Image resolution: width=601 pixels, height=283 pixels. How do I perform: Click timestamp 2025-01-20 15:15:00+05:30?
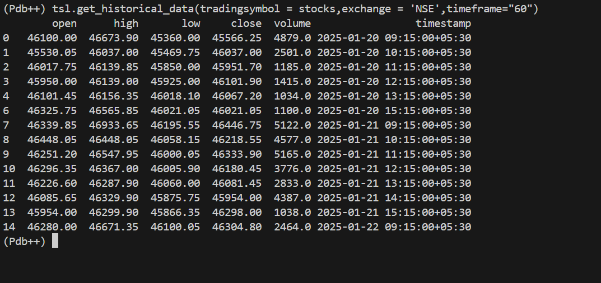coord(394,111)
